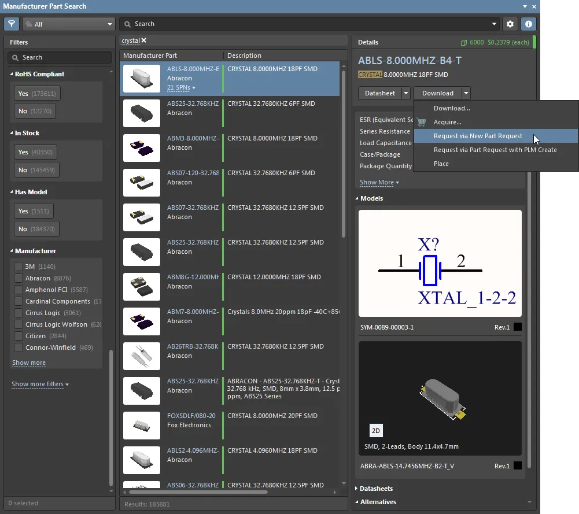Click the magnifier icon in Filters search
579x514 pixels.
pos(15,58)
